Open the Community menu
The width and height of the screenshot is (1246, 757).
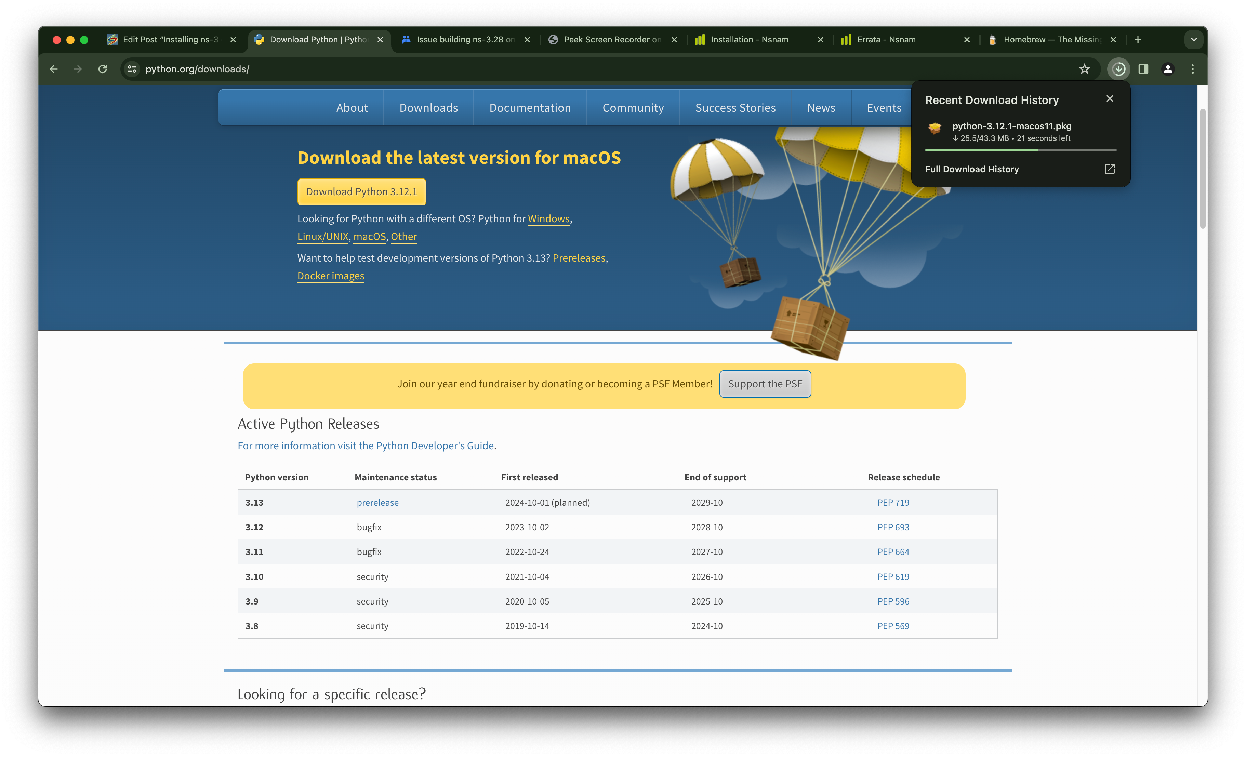tap(633, 108)
